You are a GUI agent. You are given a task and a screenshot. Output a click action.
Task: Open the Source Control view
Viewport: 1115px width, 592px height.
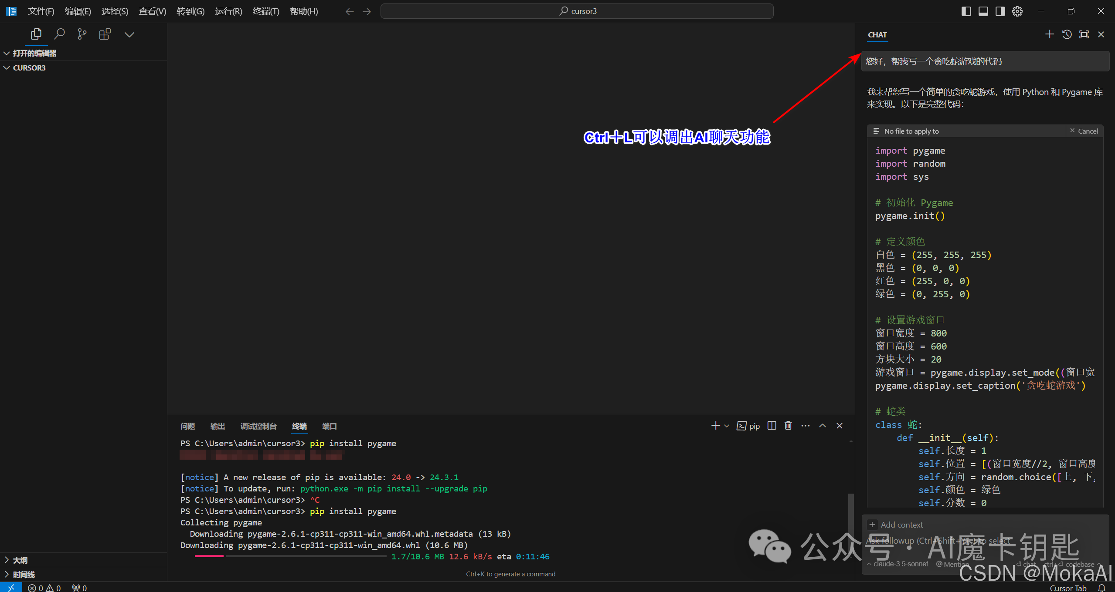82,34
